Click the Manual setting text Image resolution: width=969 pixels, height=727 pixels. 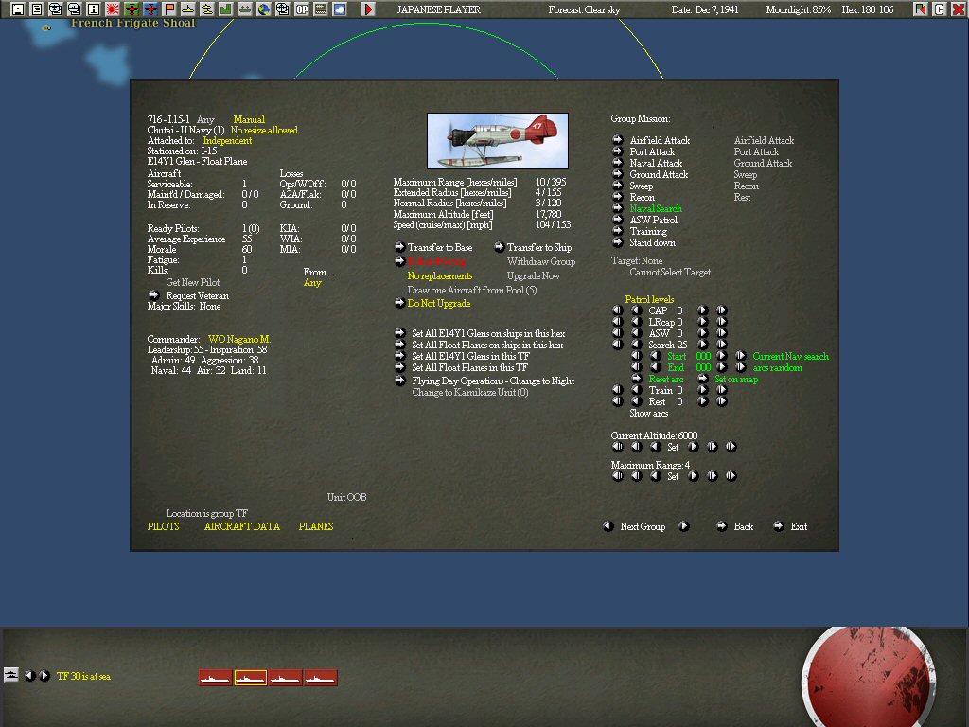coord(249,119)
